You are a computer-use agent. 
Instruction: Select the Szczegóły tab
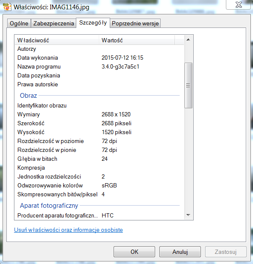pyautogui.click(x=93, y=23)
